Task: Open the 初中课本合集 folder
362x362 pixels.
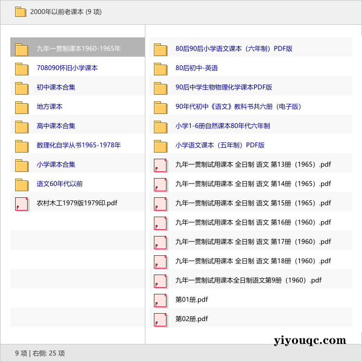Action: coord(56,87)
